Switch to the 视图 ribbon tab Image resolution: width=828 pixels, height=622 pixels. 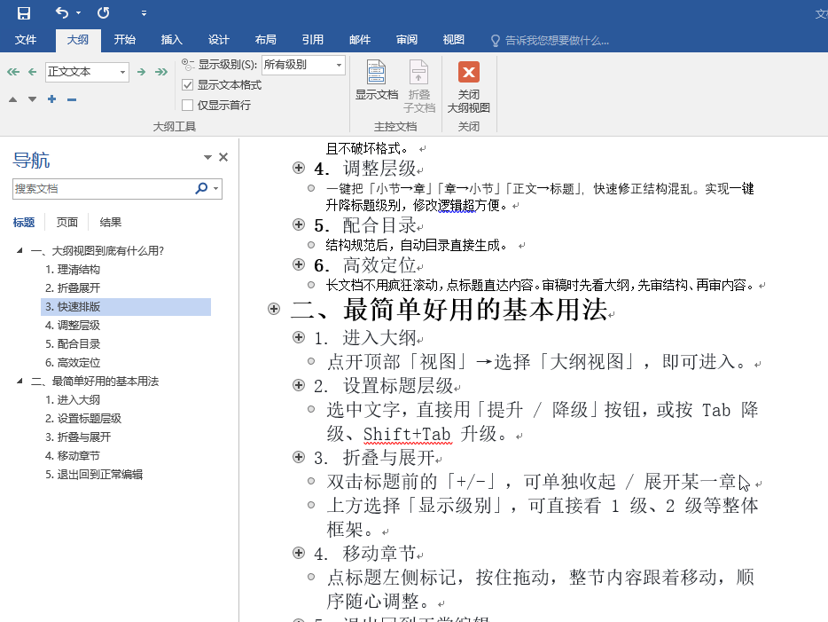tap(453, 39)
